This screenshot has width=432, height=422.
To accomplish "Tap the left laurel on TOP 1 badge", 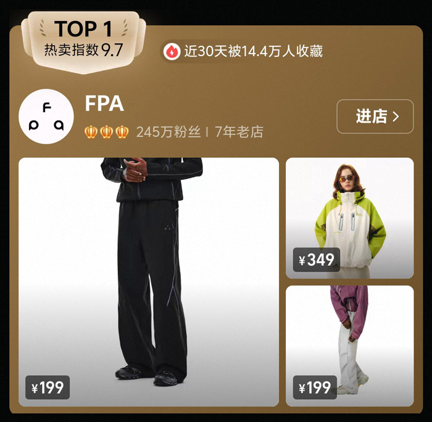I will pos(43,28).
